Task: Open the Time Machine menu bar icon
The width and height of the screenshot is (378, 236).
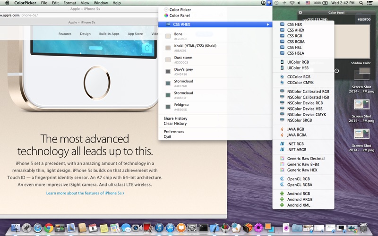Action: (x=276, y=3)
